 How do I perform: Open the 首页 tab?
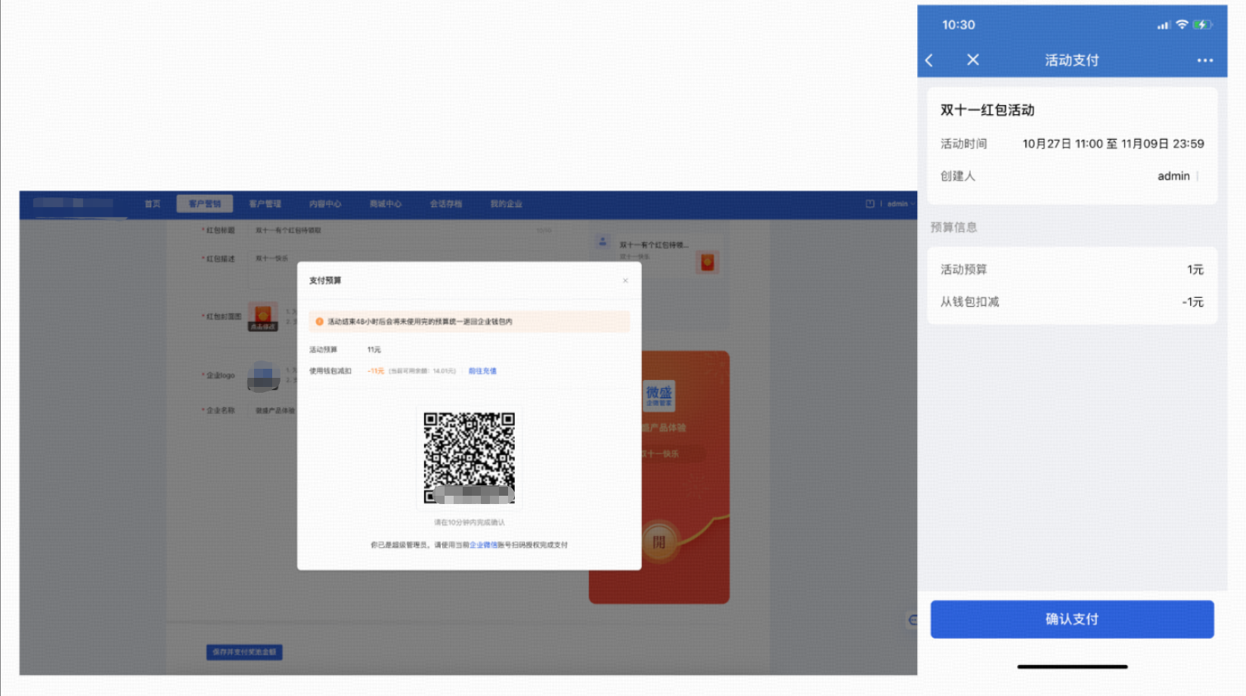click(153, 204)
